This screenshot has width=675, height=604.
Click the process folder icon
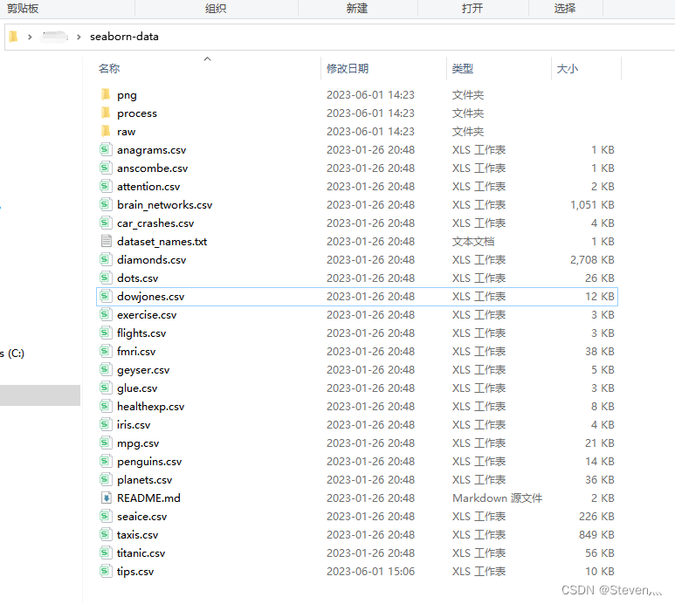[x=106, y=113]
